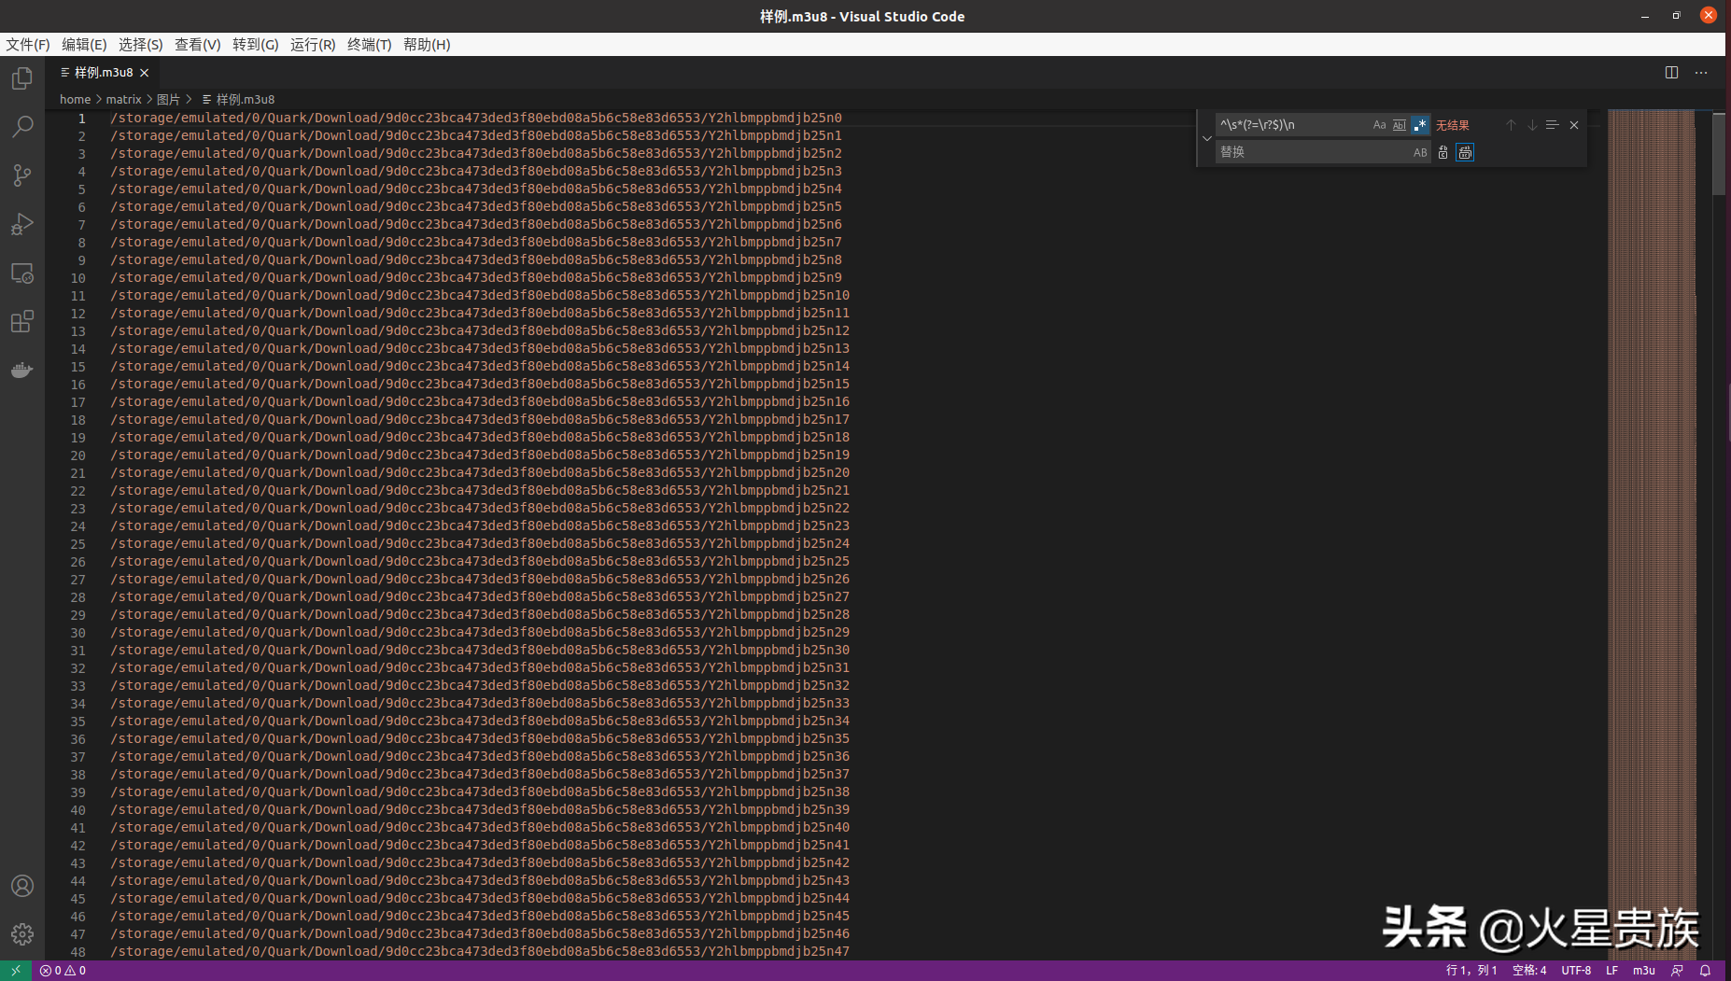Viewport: 1731px width, 981px height.
Task: Click the LF end-of-line selector
Action: point(1611,971)
